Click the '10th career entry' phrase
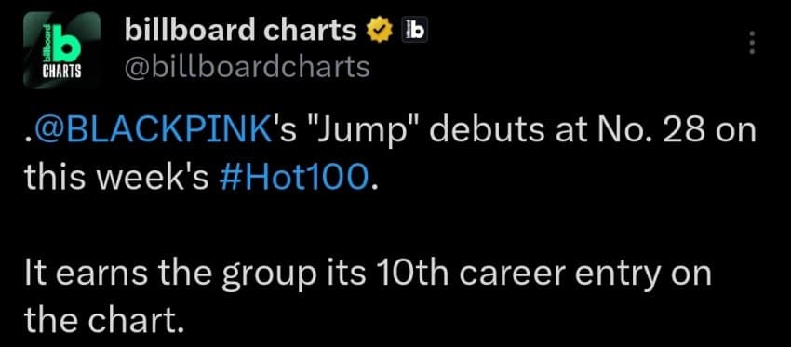791x347 pixels. 435,273
